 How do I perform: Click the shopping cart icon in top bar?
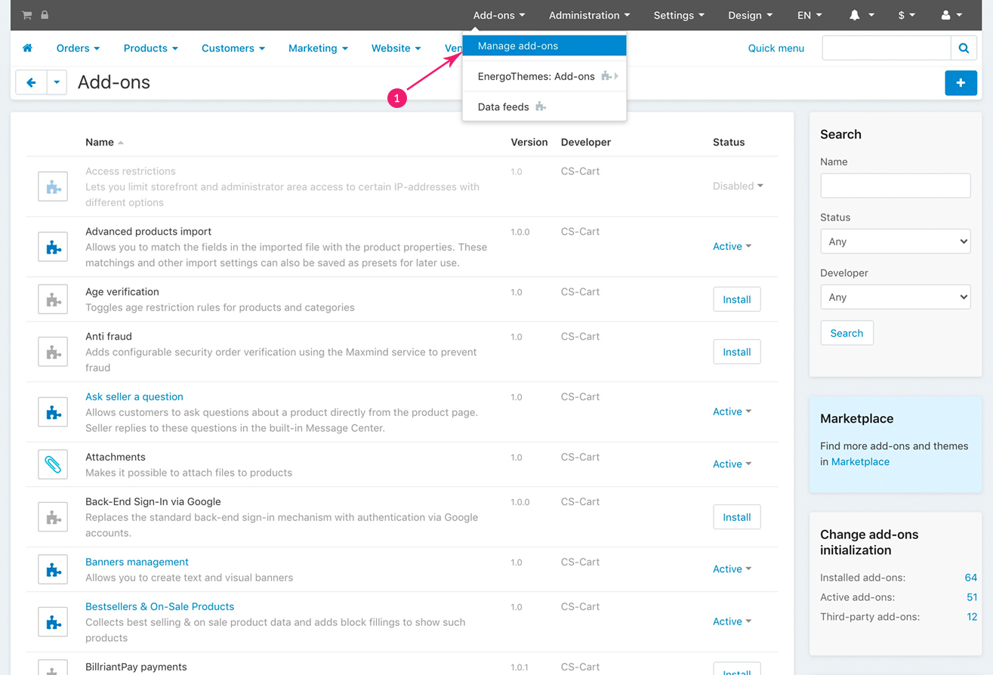click(27, 15)
